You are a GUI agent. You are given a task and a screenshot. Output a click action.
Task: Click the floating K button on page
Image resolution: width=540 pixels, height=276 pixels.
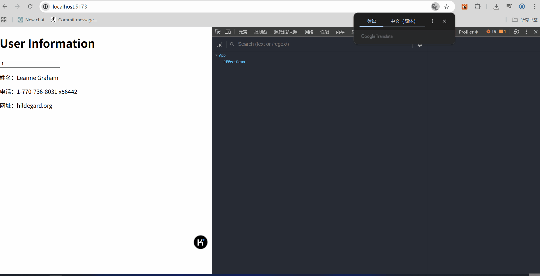tap(201, 242)
